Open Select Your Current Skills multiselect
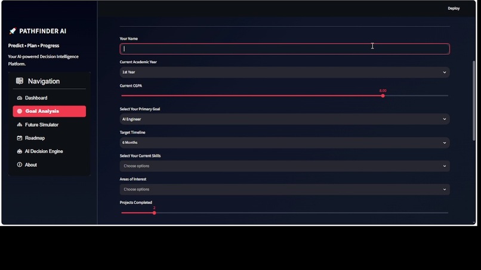The image size is (481, 270). coord(285,166)
